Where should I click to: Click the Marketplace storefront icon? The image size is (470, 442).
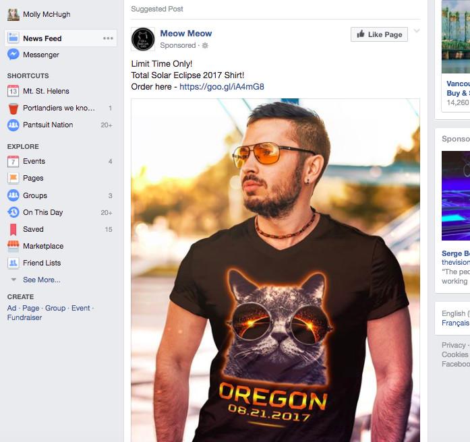pyautogui.click(x=13, y=246)
